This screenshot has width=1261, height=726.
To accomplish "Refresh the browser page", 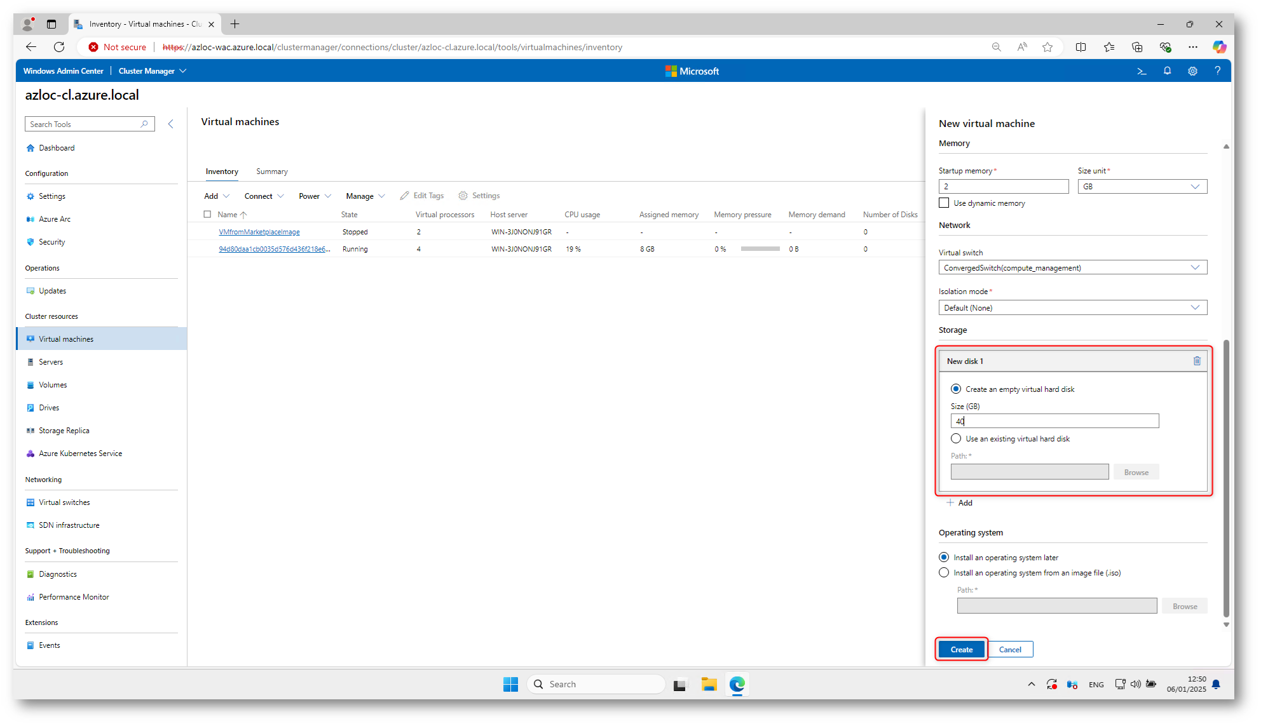I will tap(59, 47).
